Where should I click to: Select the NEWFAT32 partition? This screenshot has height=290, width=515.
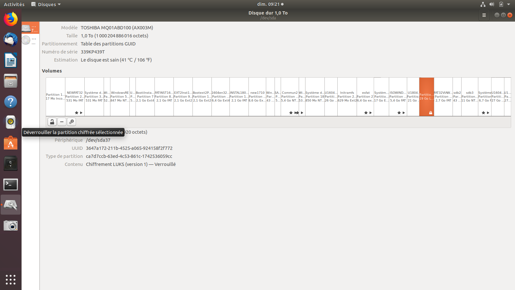pos(75,97)
